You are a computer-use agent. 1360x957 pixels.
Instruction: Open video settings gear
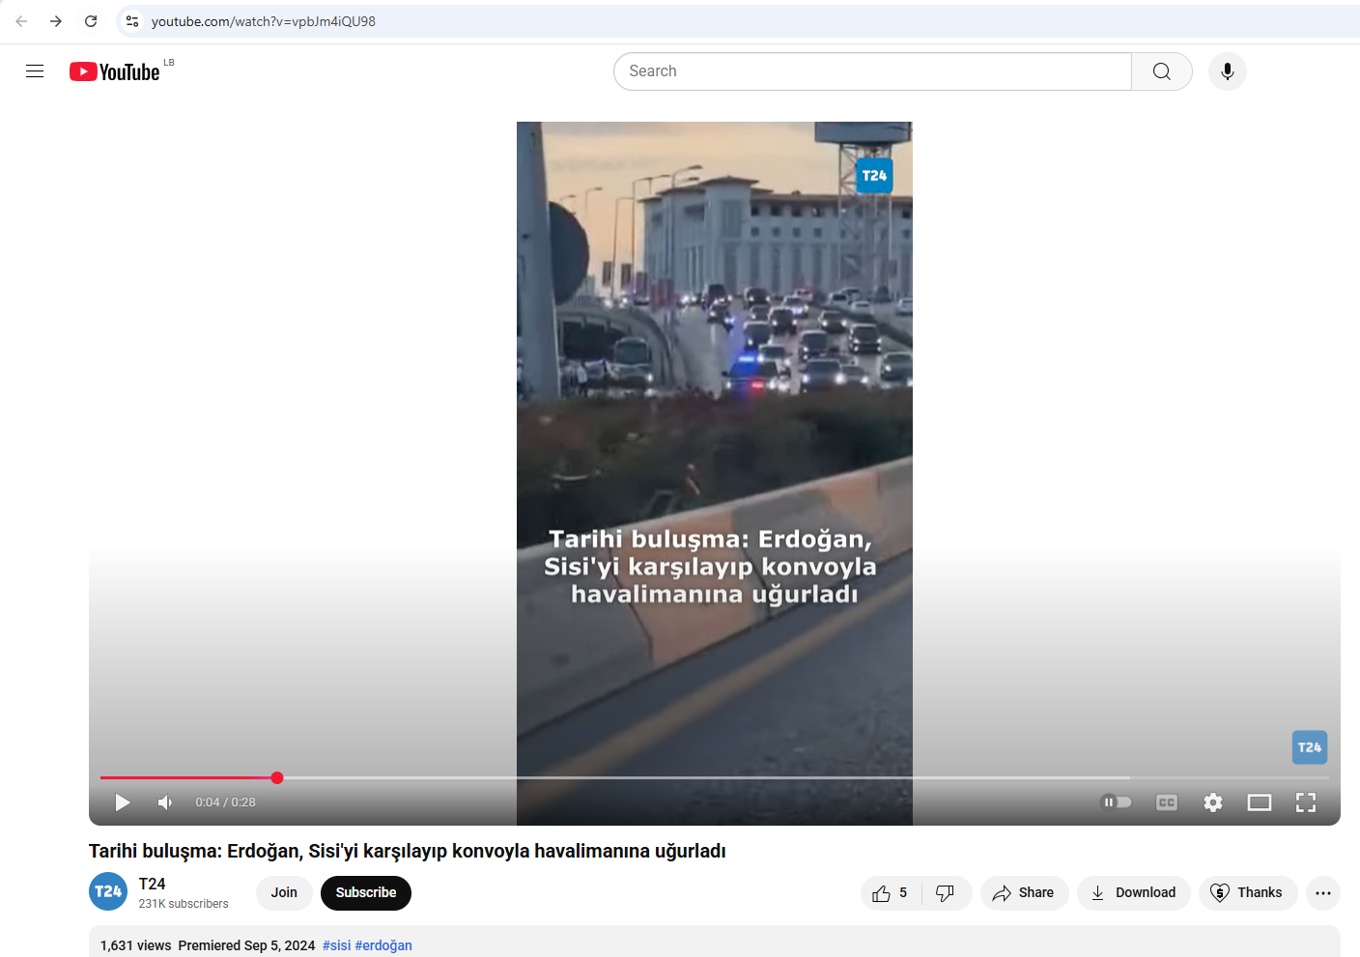[x=1212, y=802]
